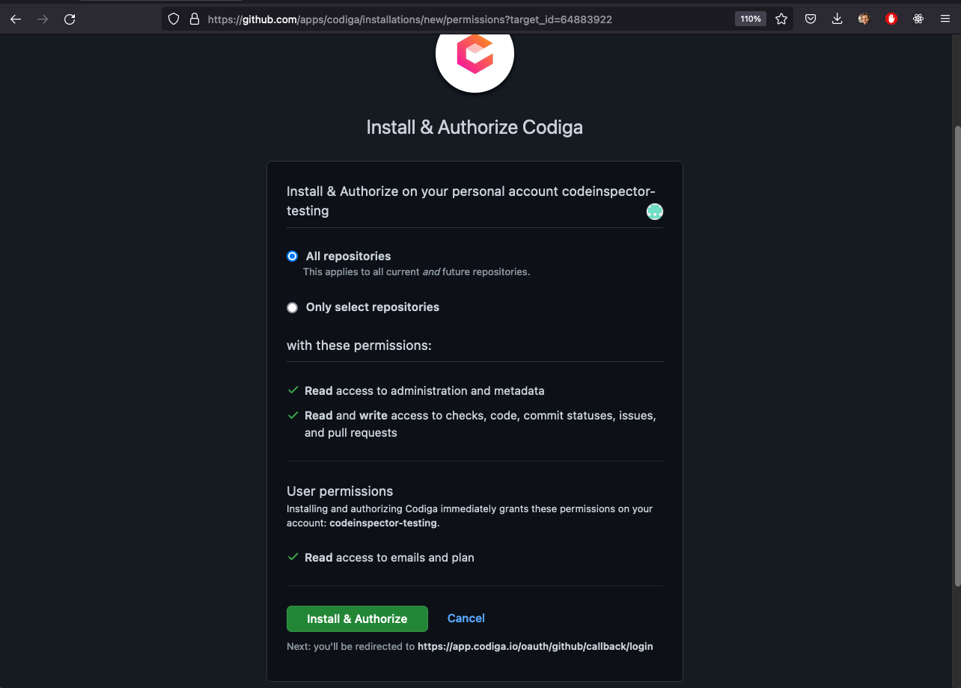Choose Only select repositories radio option
The height and width of the screenshot is (688, 961).
point(293,307)
